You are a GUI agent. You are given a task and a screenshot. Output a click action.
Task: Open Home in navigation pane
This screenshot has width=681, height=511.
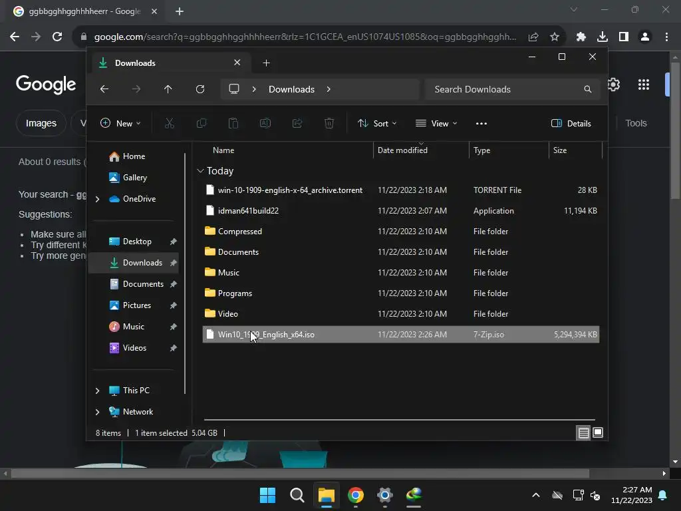(134, 156)
